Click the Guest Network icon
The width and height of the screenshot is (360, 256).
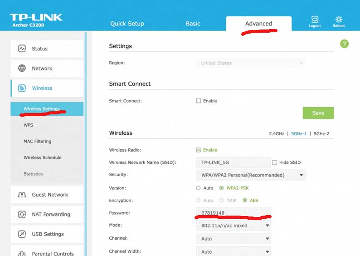pos(22,195)
